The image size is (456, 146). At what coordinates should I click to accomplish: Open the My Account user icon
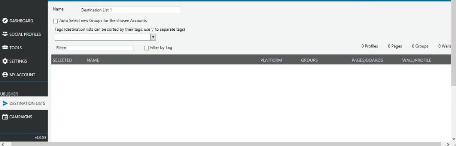point(5,75)
